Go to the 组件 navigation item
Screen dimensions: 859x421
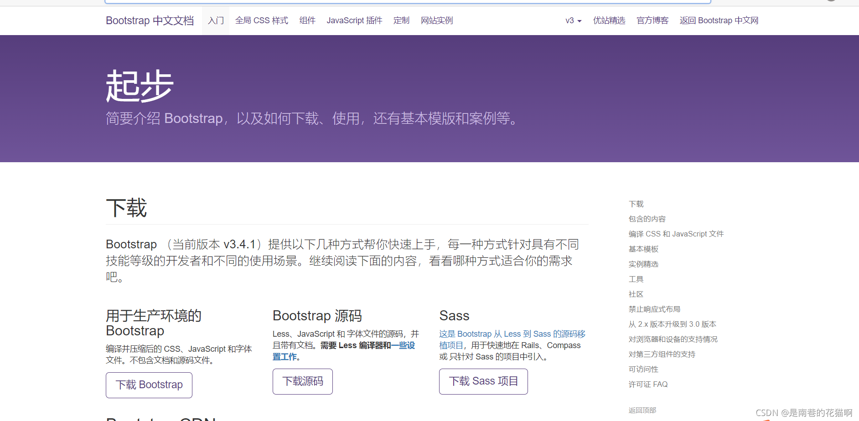click(x=307, y=21)
